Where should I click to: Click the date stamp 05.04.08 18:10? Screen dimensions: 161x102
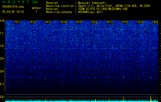[x=13, y=12]
